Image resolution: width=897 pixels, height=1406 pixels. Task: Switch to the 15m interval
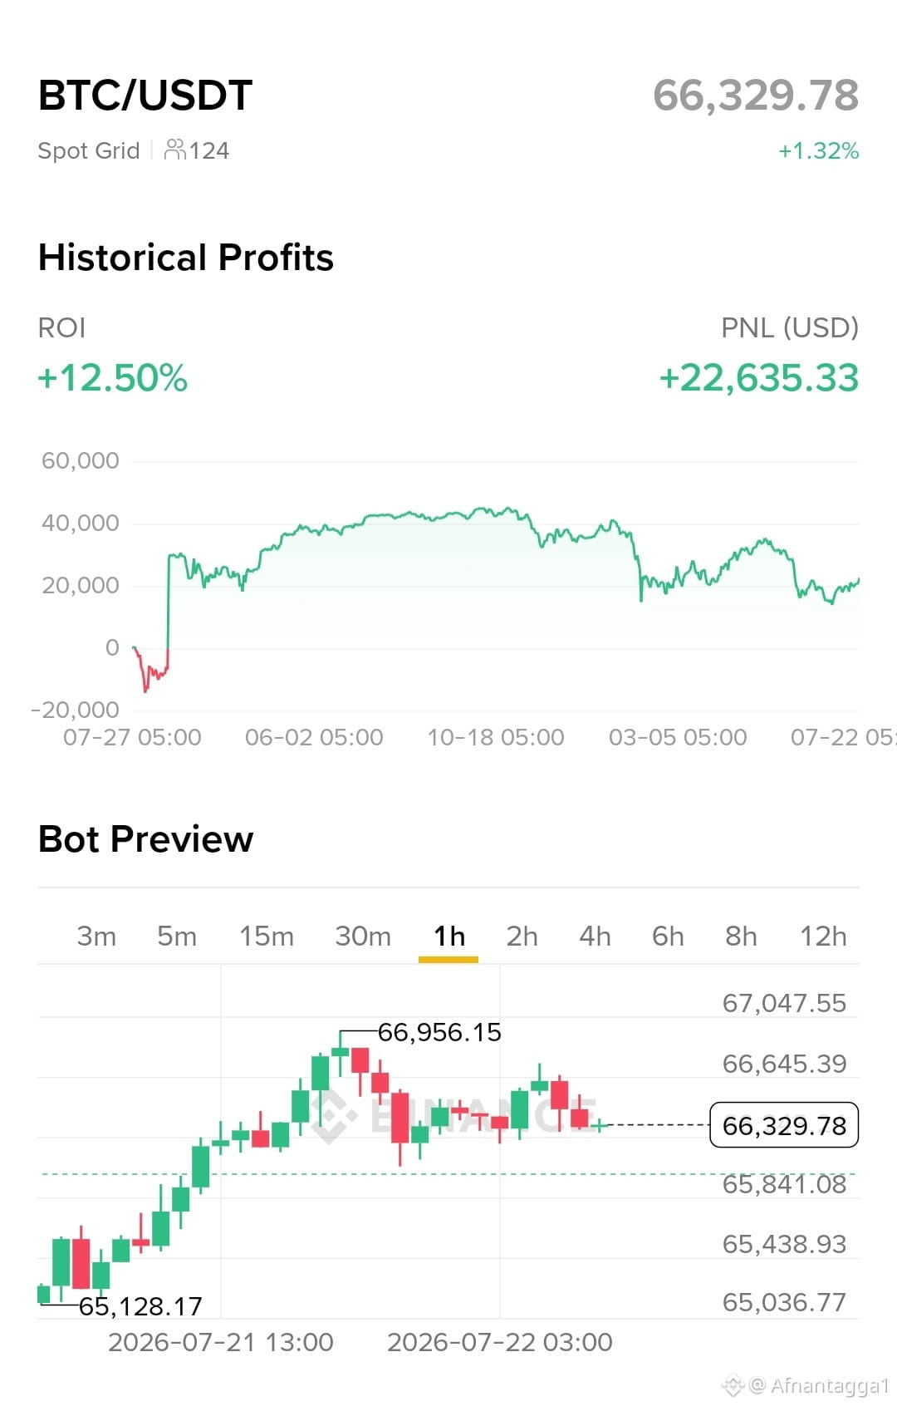267,936
